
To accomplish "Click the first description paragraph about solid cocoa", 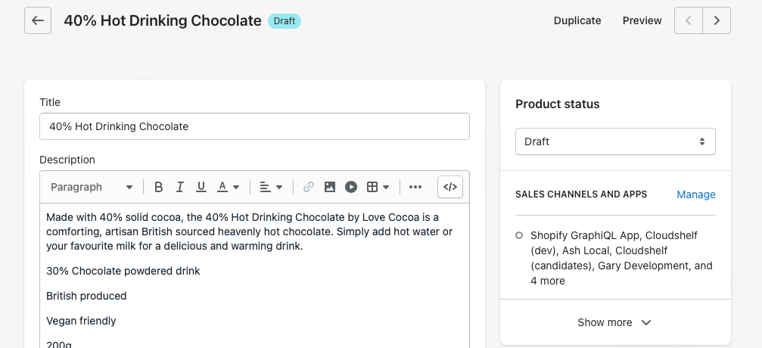I will [x=250, y=231].
